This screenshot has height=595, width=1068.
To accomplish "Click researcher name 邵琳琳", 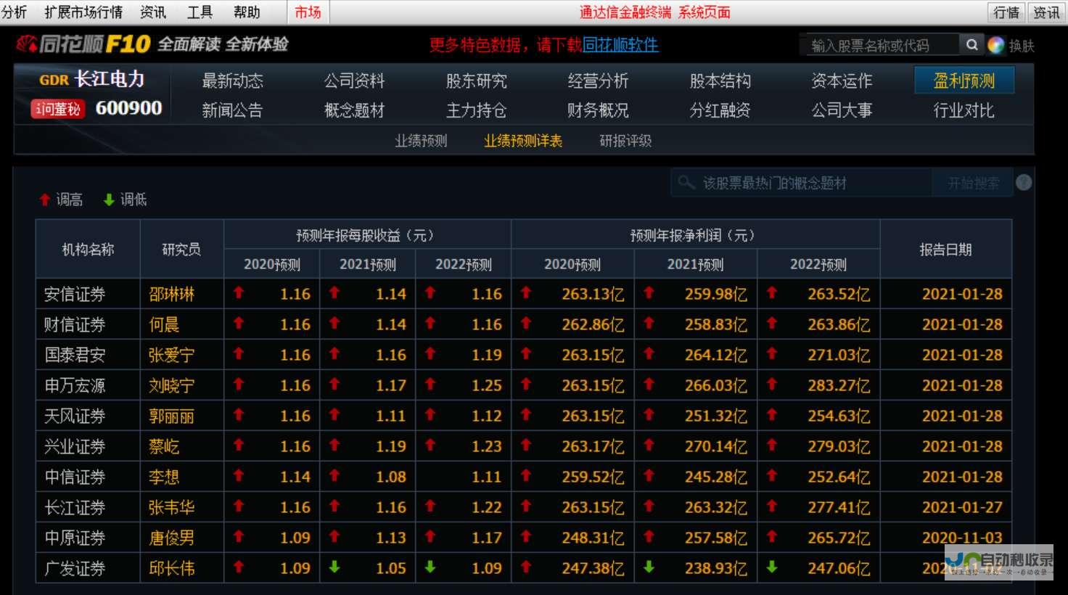I will tap(172, 294).
